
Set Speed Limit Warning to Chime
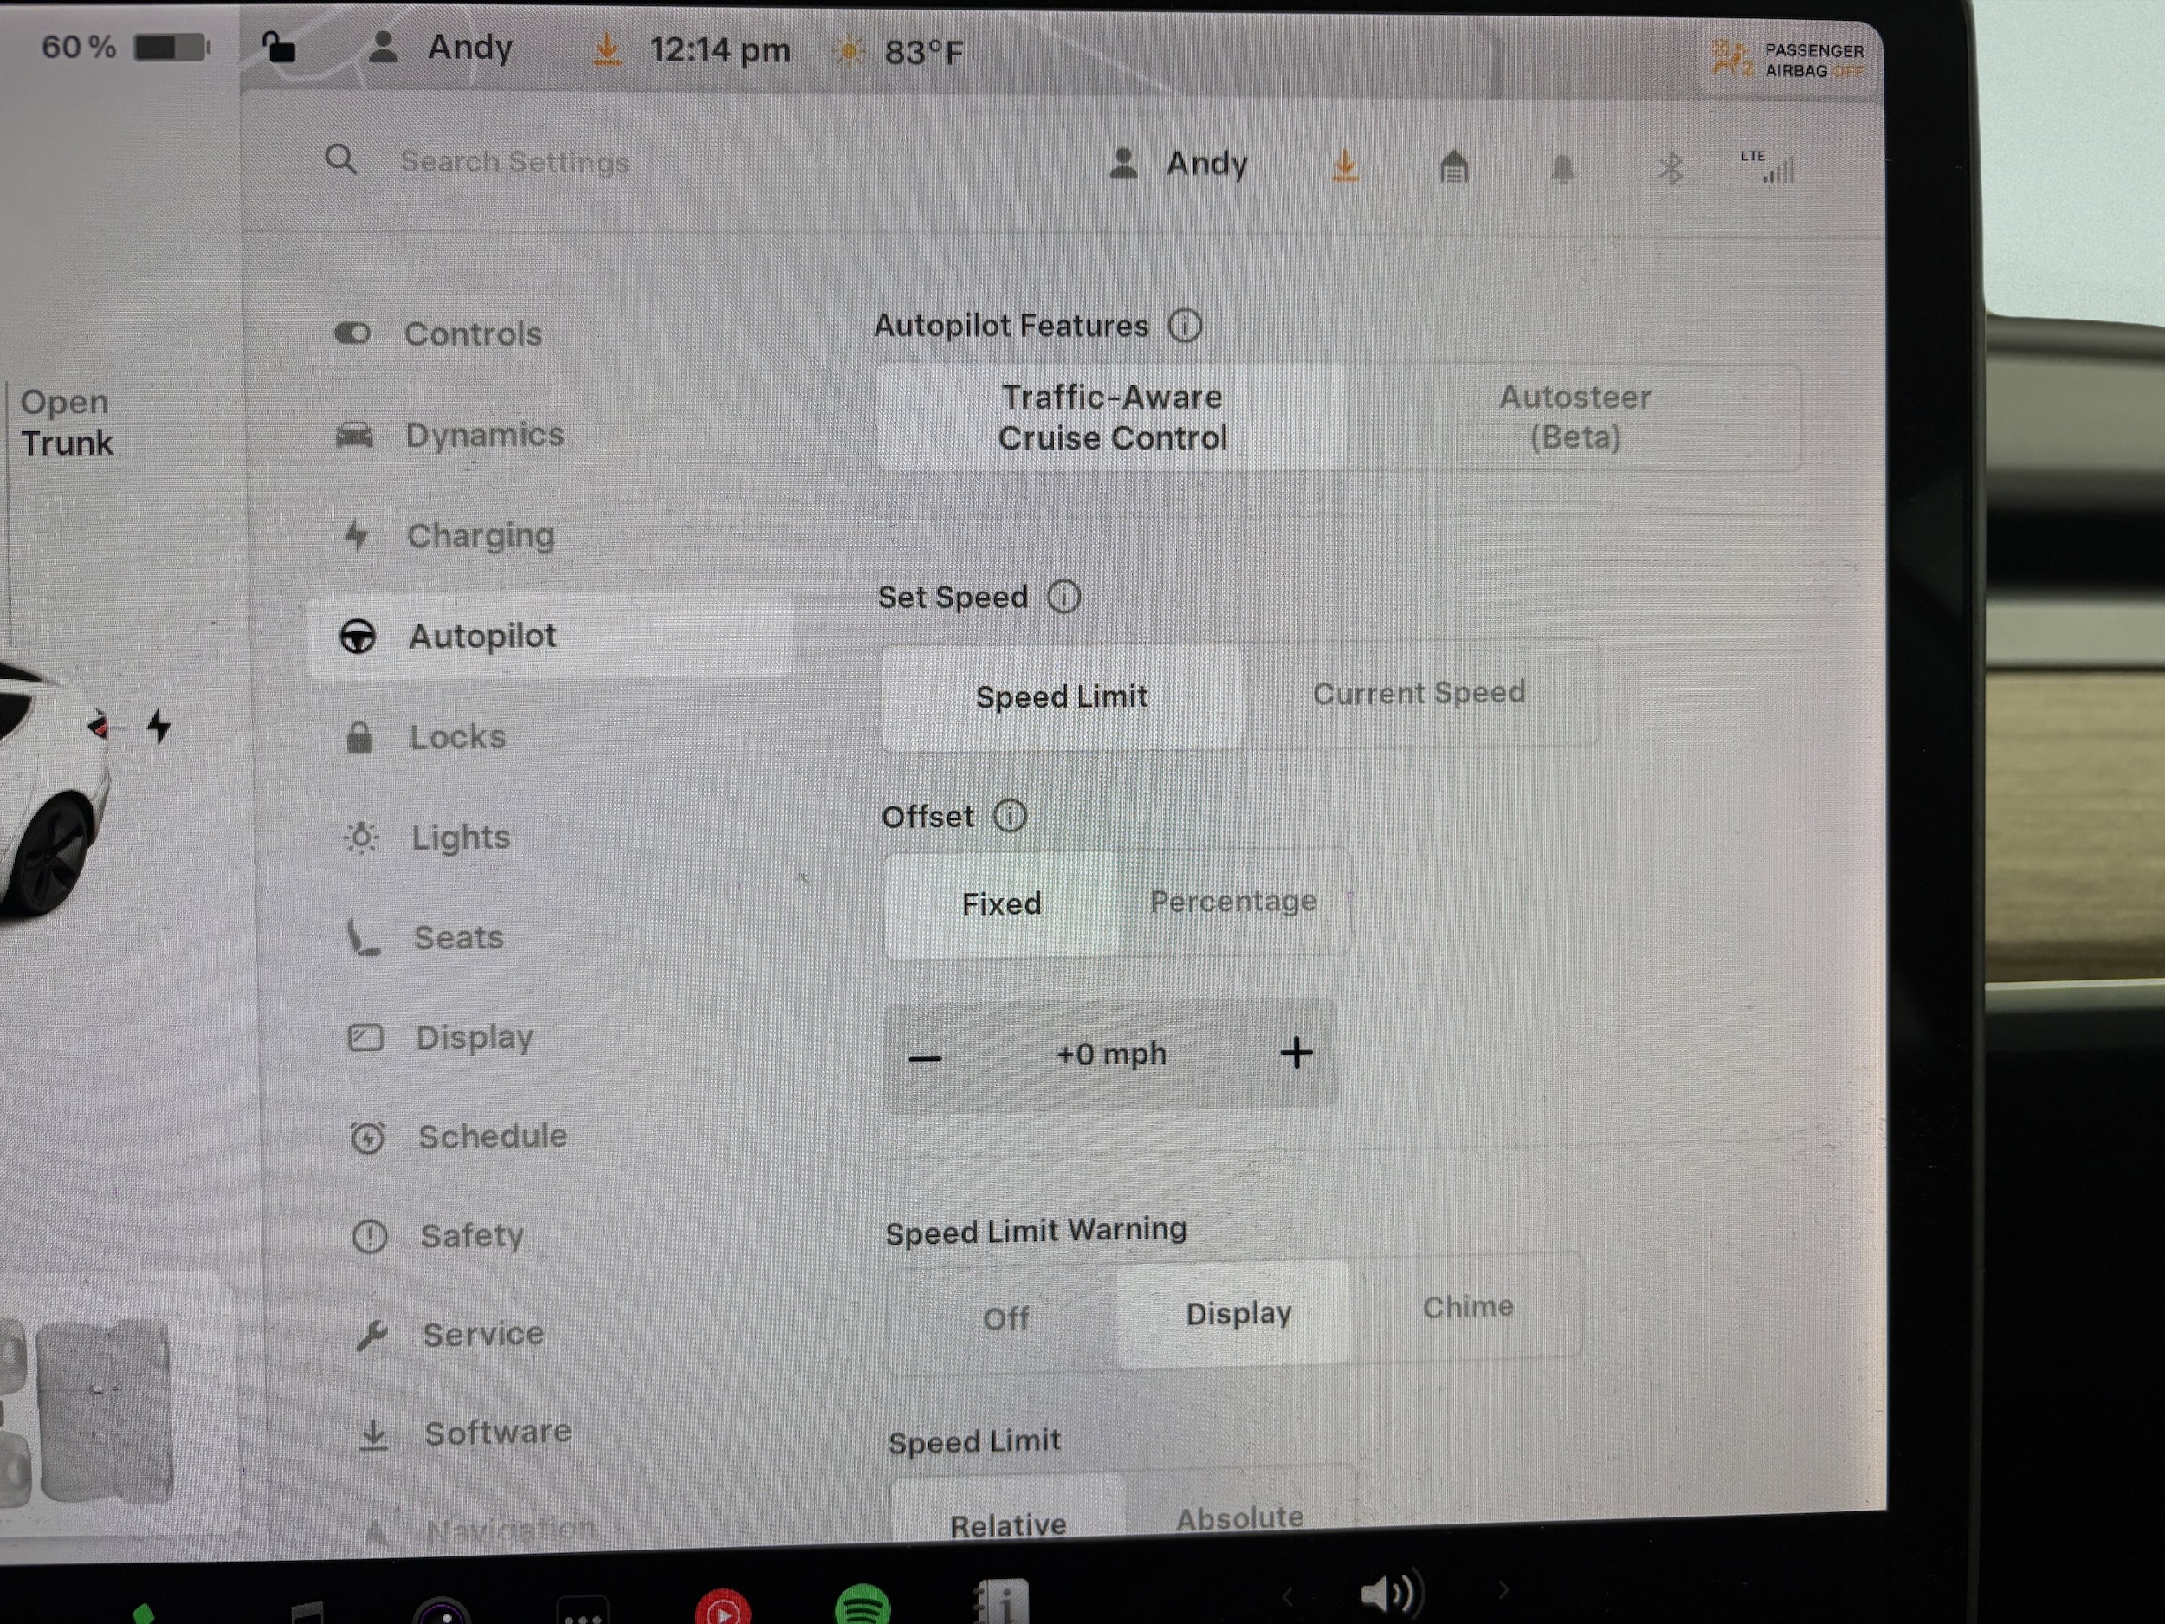pos(1466,1307)
